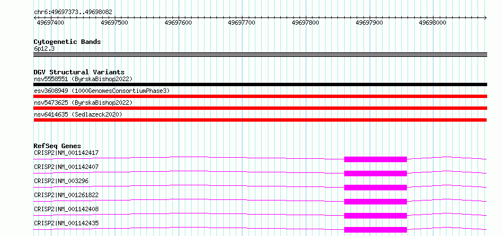Click ruler position 49697900

(369, 23)
